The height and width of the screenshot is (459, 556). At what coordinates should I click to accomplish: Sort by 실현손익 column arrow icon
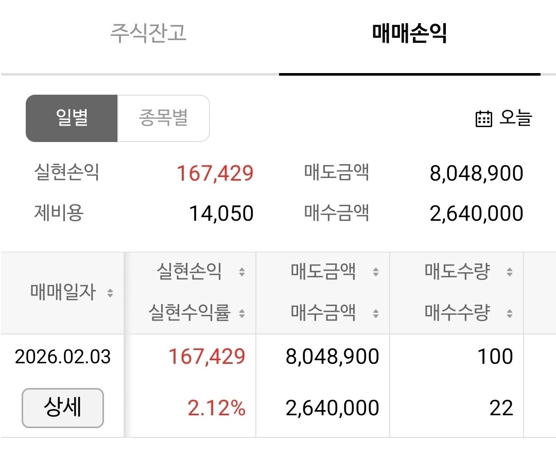pos(242,272)
